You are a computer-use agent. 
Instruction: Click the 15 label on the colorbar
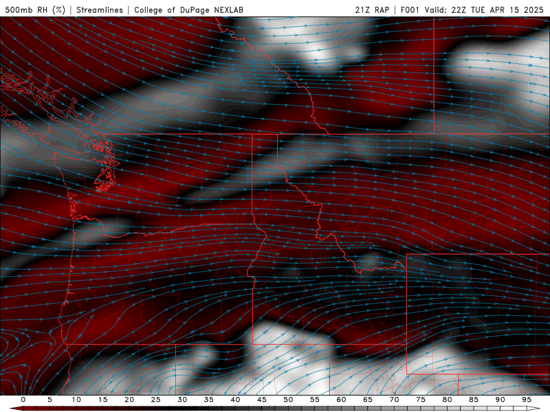tap(102, 400)
